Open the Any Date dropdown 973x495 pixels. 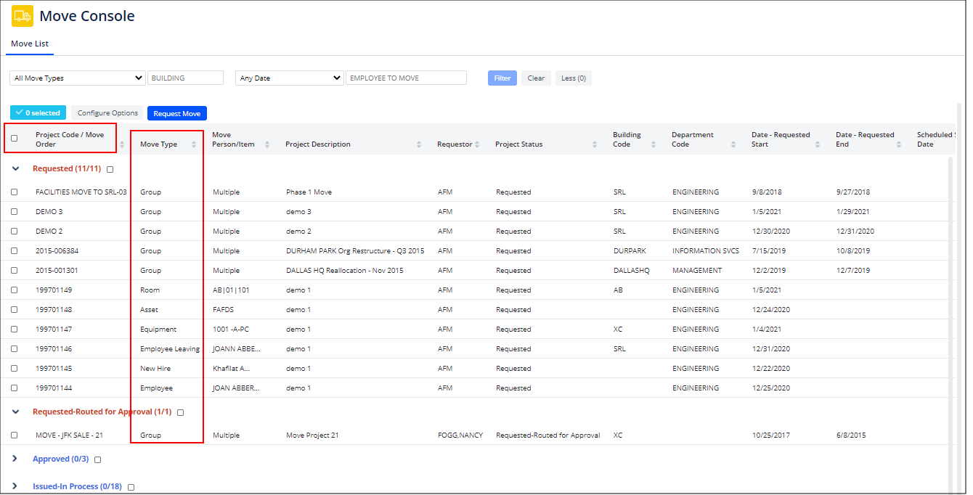click(x=290, y=78)
